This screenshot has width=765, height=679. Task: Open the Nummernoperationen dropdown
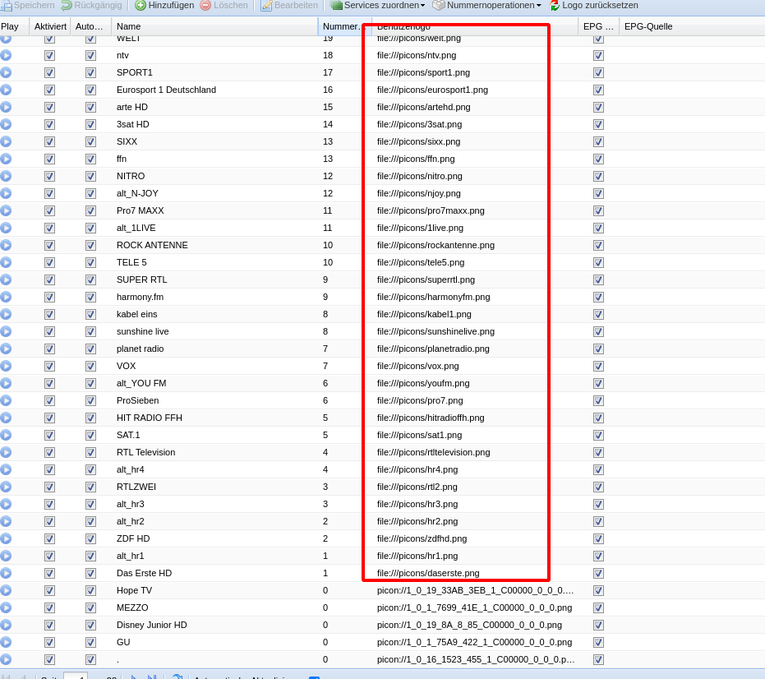[x=487, y=6]
